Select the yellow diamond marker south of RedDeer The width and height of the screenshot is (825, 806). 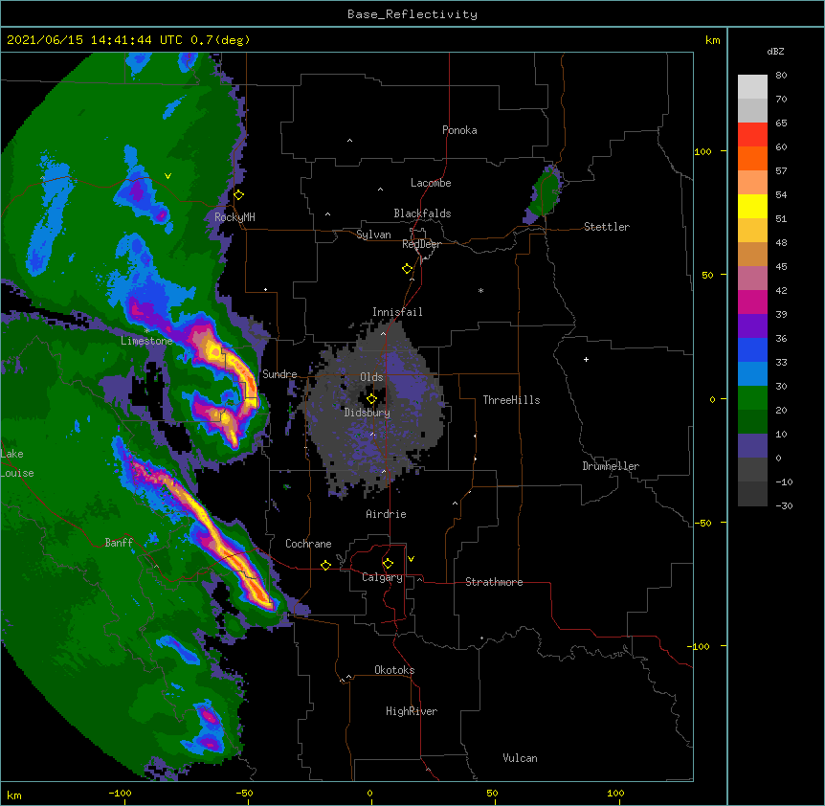click(x=408, y=269)
